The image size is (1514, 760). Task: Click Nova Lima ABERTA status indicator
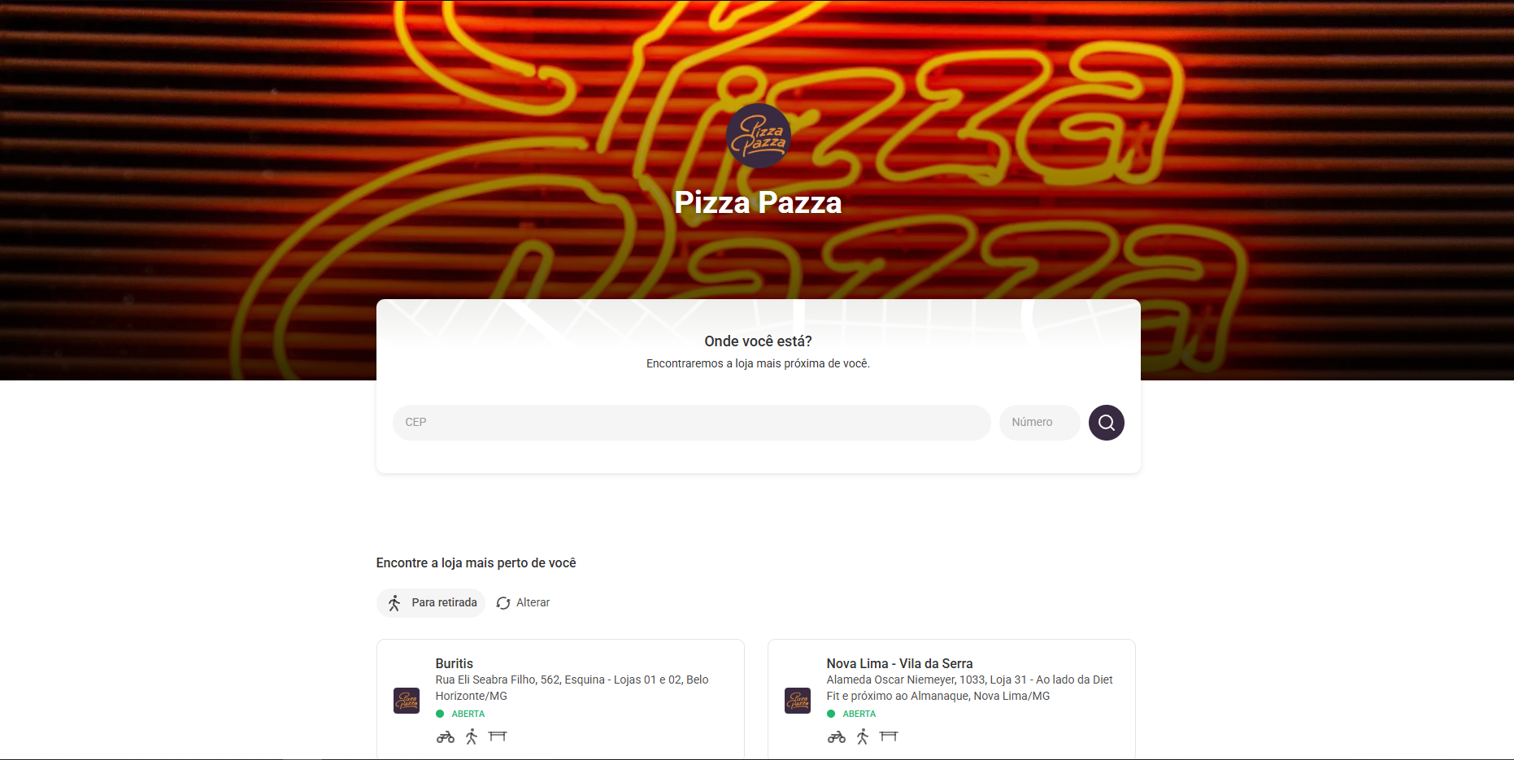851,714
